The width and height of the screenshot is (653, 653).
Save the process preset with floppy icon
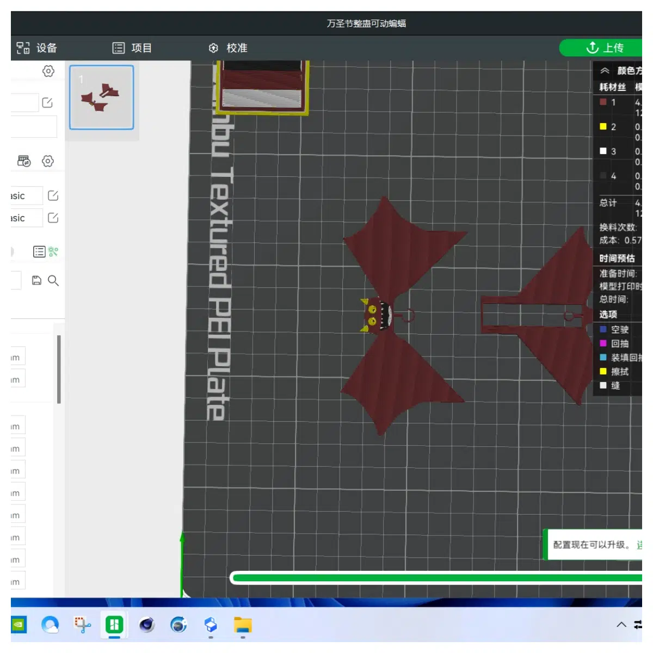(36, 280)
